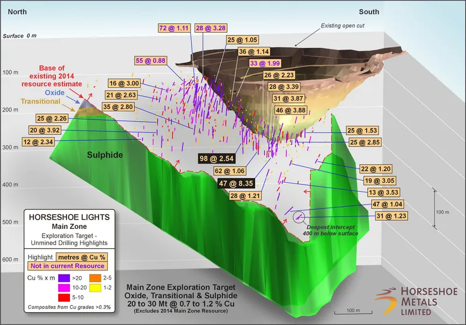Click the 'North' direction label
Screen dimensions: 466x325
(x=17, y=12)
